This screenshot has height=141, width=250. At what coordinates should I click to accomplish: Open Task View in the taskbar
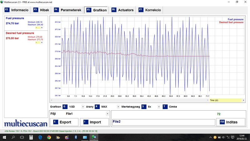coord(22,137)
